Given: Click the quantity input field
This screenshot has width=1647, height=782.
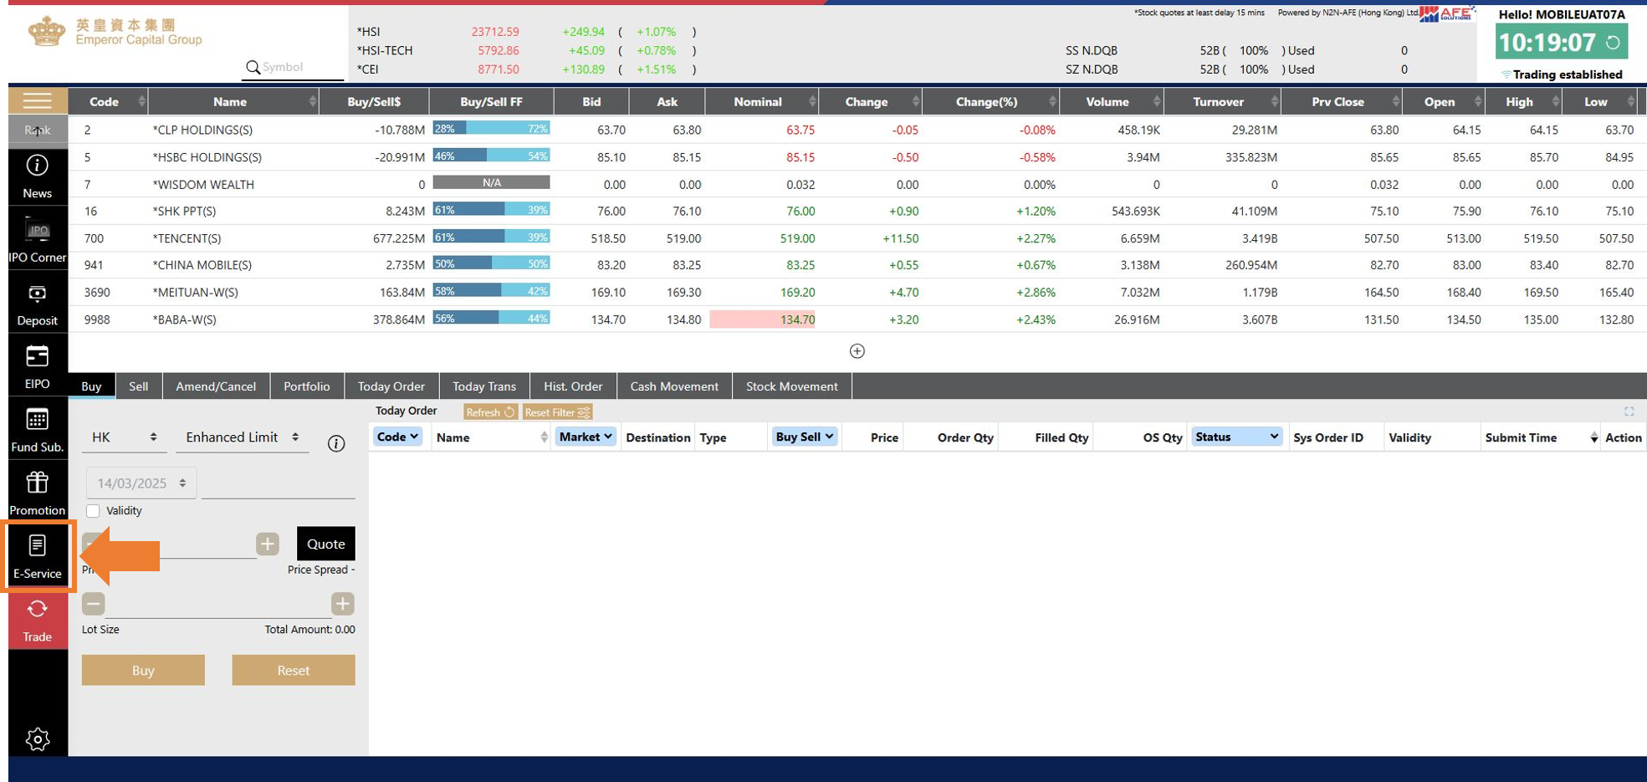Looking at the screenshot, I should point(217,604).
